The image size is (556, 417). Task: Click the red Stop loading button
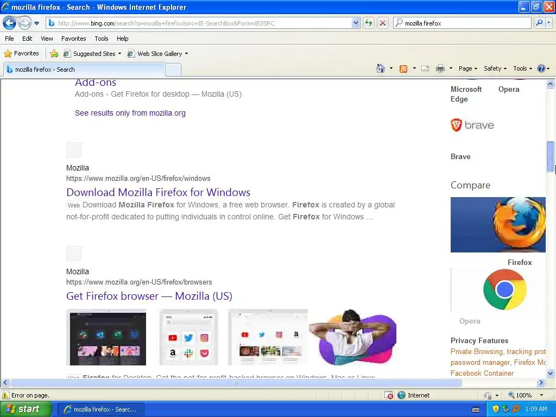pos(383,23)
